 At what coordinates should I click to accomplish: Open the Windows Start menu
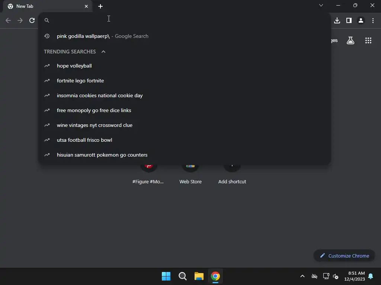coord(166,276)
